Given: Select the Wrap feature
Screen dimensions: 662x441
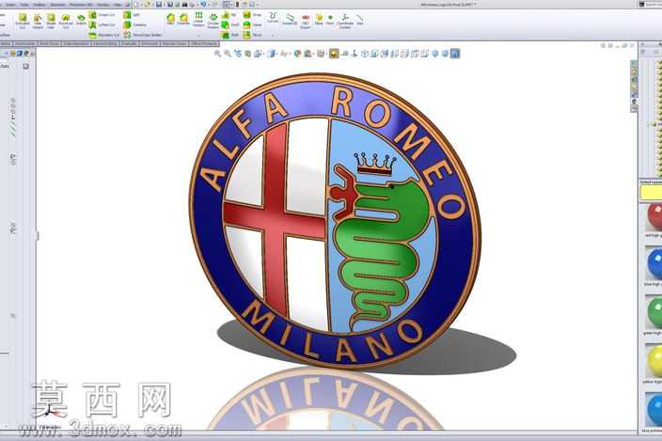Looking at the screenshot, I should [252, 15].
